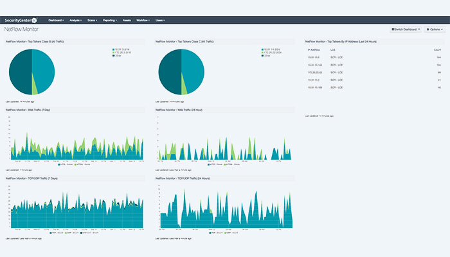Expand the Analysis dropdown menu
This screenshot has width=450, height=257.
tap(76, 20)
